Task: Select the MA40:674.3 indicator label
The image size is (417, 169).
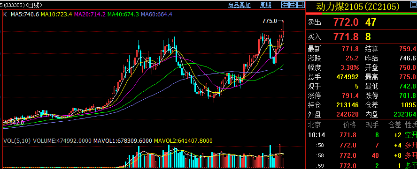Action: coord(123,15)
